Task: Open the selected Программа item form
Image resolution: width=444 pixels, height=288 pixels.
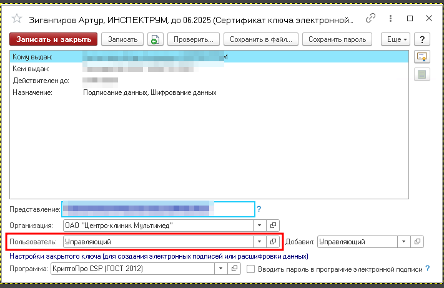Action: (x=234, y=269)
